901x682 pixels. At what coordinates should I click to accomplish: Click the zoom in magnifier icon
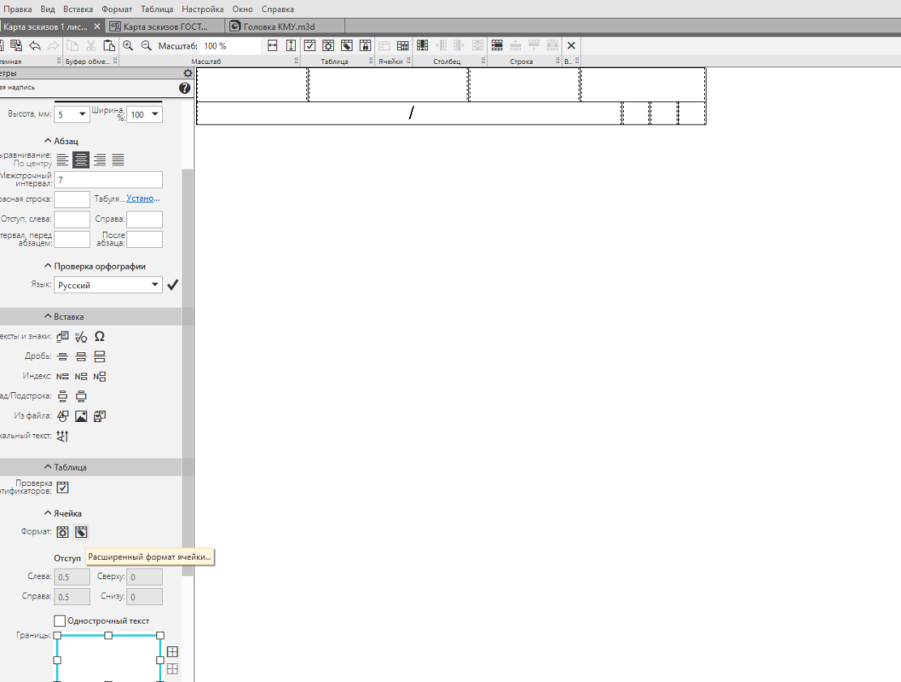[x=128, y=46]
